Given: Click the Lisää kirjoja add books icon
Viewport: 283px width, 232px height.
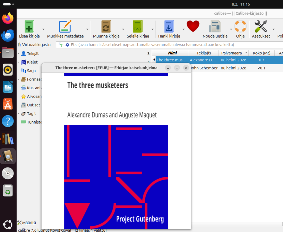Looking at the screenshot, I should (29, 27).
